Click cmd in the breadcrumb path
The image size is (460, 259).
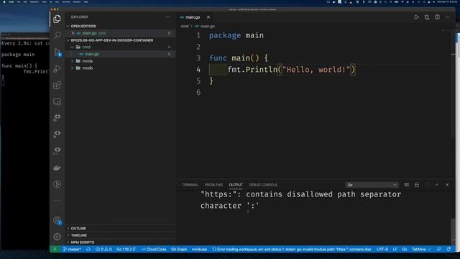pyautogui.click(x=185, y=26)
